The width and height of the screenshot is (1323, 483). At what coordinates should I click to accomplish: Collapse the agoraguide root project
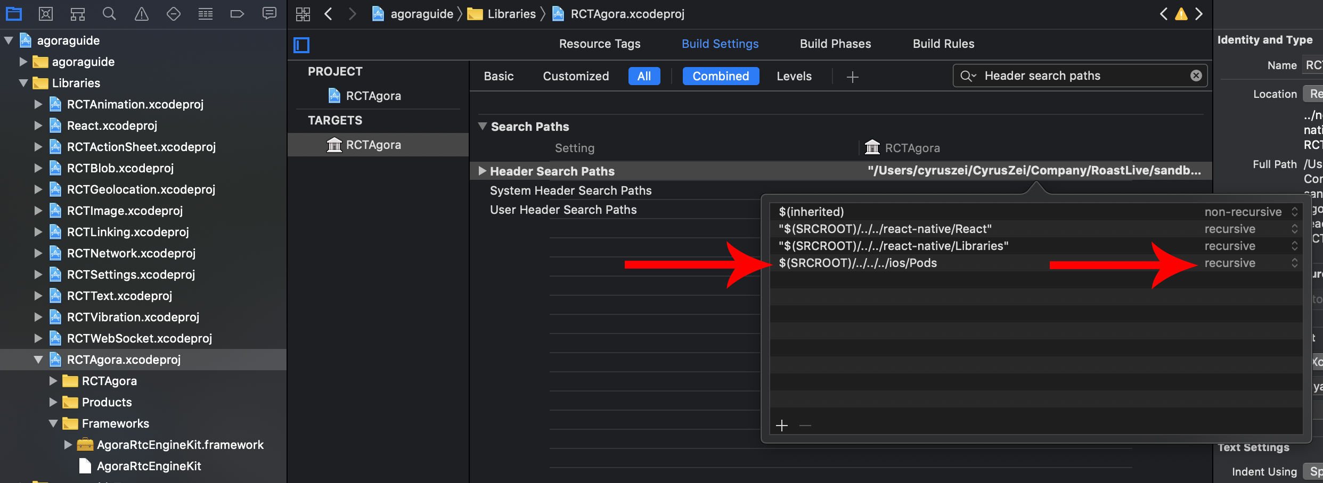(9, 40)
